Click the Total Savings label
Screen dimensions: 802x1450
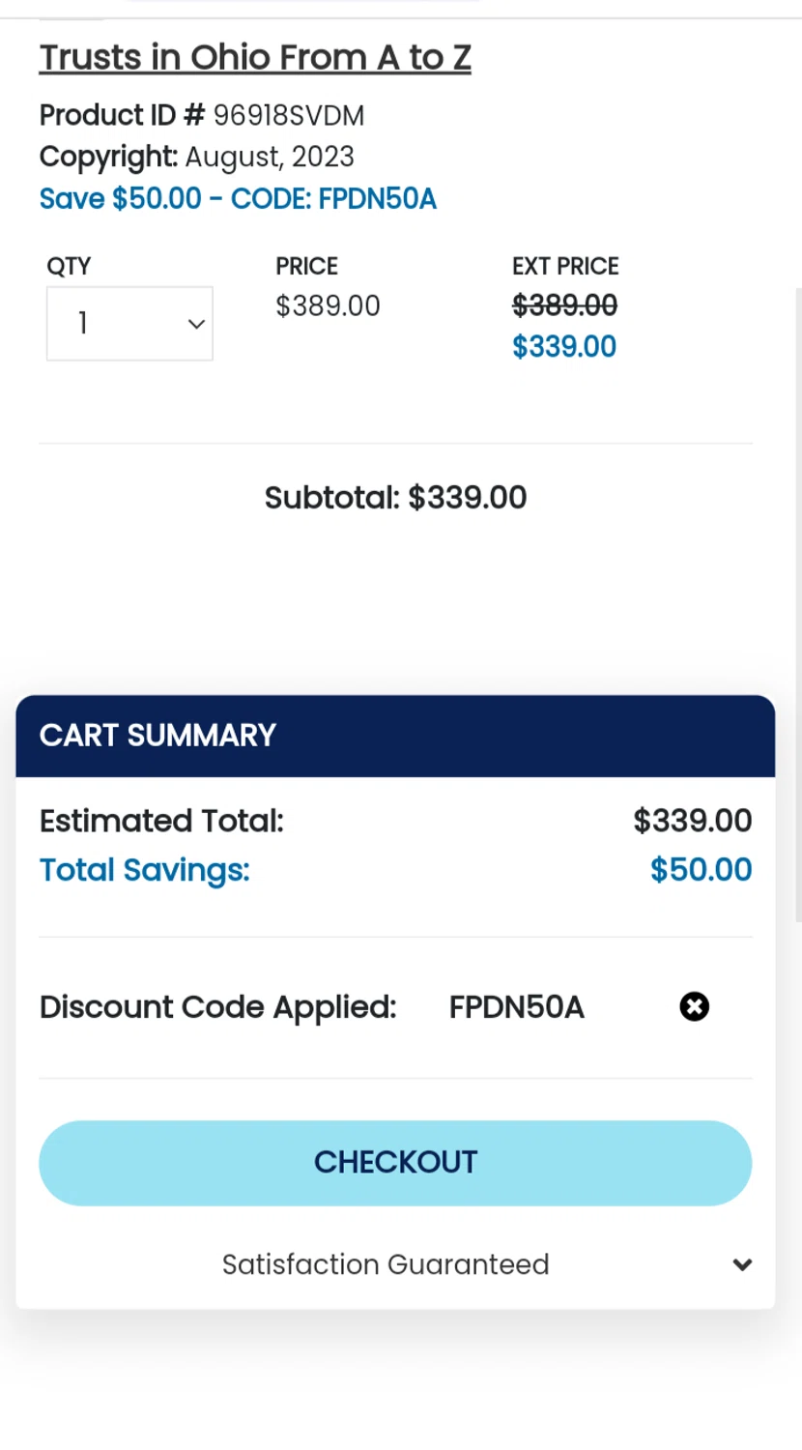point(145,870)
